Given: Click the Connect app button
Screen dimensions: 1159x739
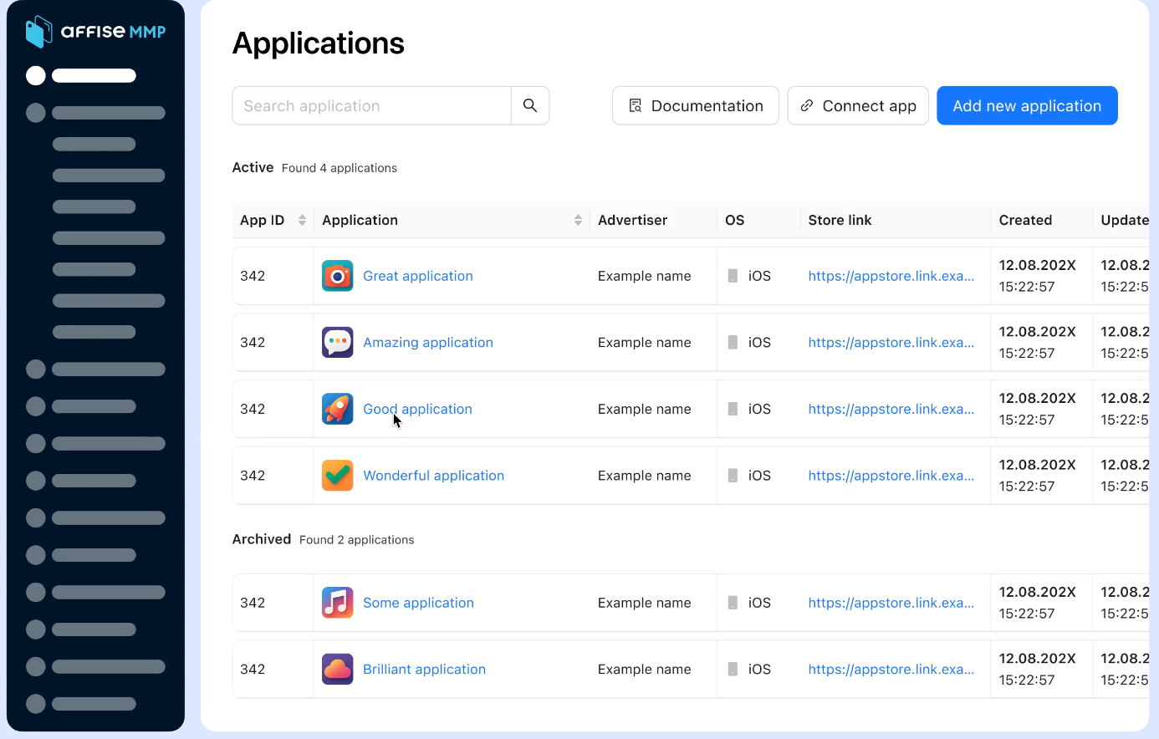Looking at the screenshot, I should (x=858, y=105).
